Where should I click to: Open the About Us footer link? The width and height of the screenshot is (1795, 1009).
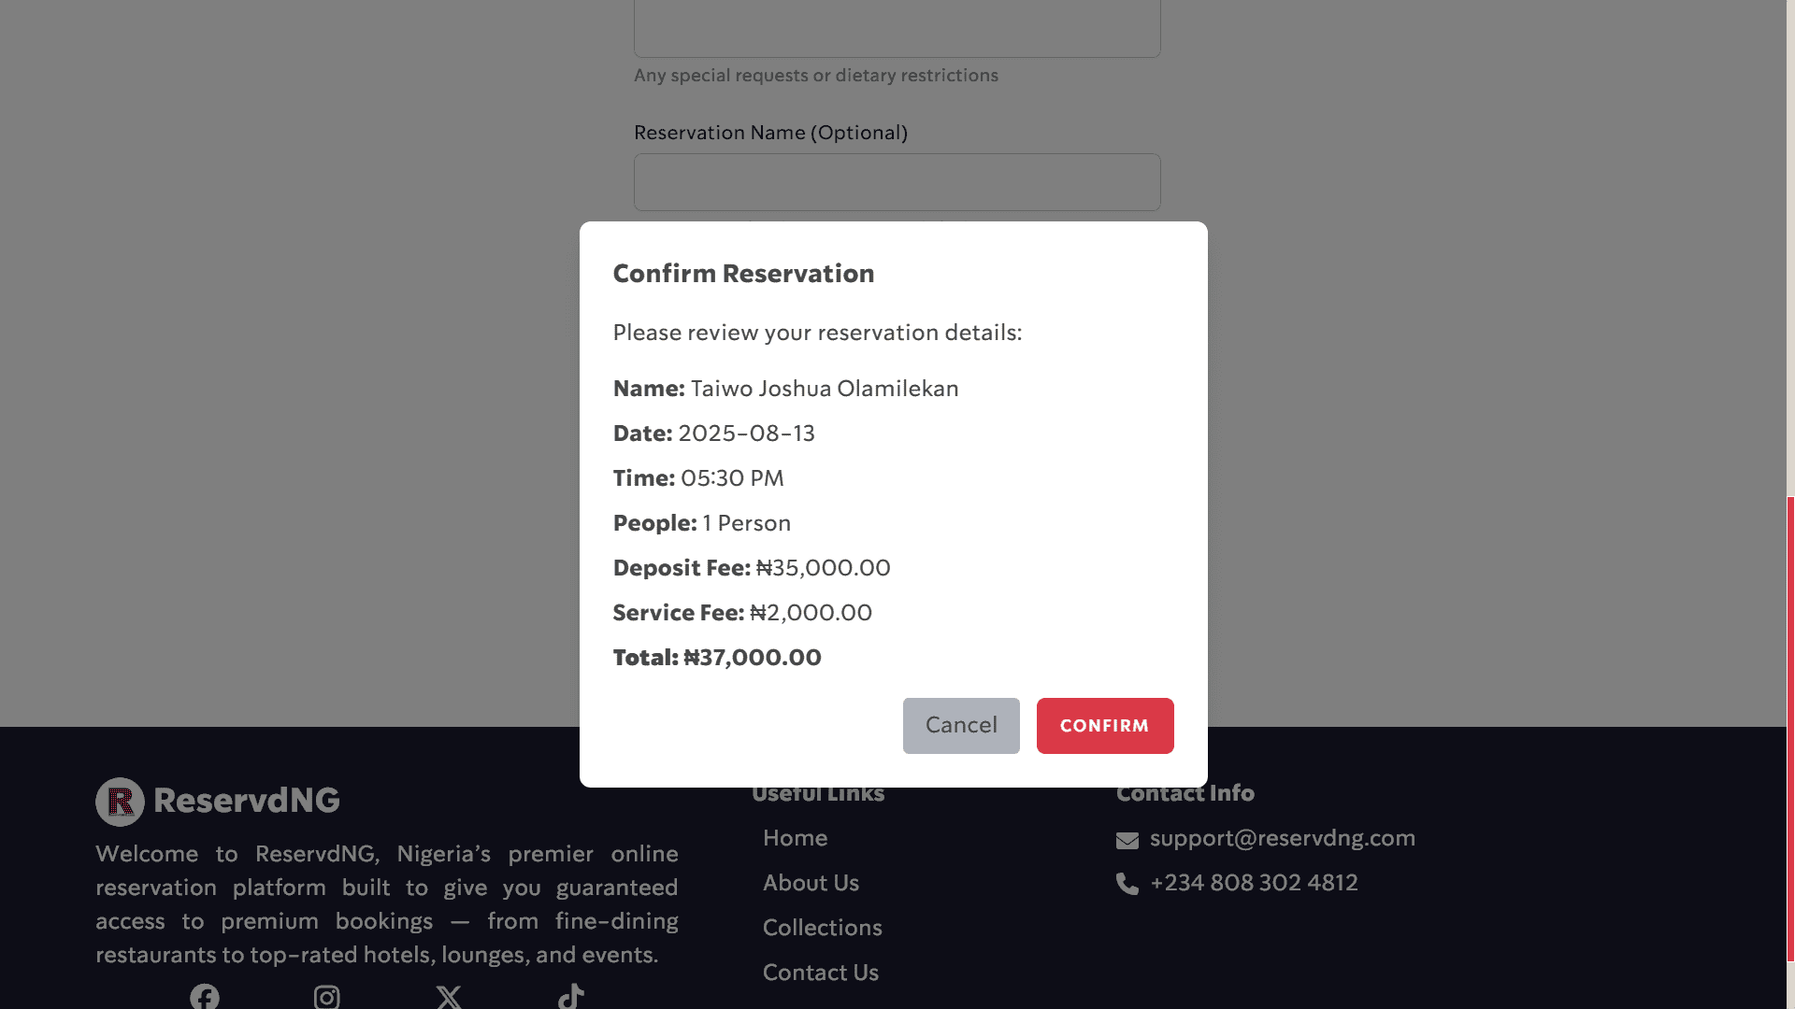(811, 883)
